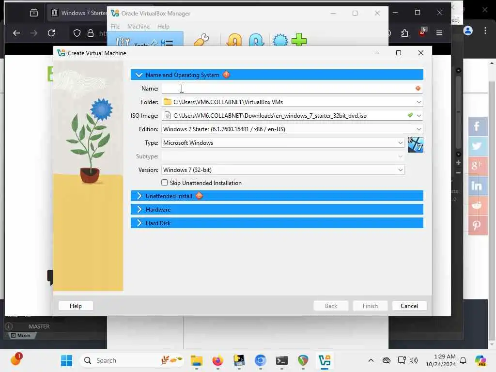Expand the Unattended Install section

tap(139, 196)
